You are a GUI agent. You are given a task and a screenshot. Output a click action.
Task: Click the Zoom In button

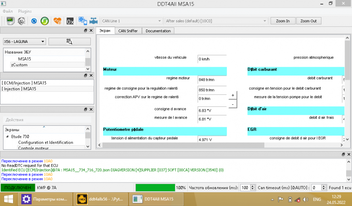[283, 21]
